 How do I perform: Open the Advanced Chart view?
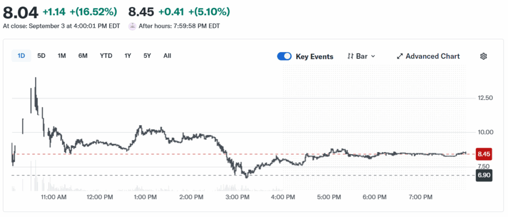(428, 56)
